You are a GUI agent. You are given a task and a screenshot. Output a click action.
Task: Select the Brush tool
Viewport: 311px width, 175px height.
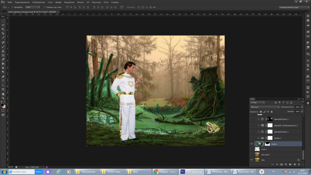pos(3,47)
